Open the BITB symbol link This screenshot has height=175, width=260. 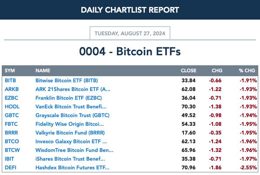pyautogui.click(x=10, y=81)
